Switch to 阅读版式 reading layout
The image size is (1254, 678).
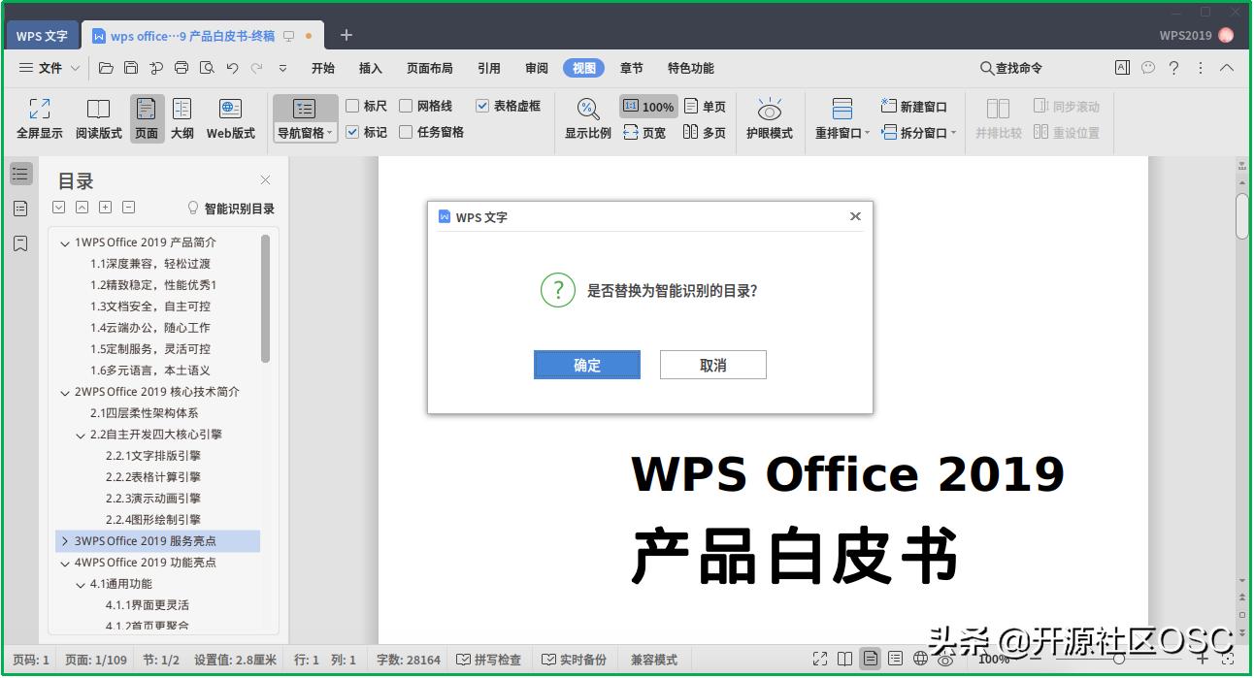click(98, 117)
